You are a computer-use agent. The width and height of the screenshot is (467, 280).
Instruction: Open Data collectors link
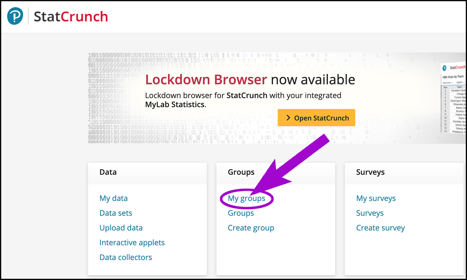tap(126, 257)
